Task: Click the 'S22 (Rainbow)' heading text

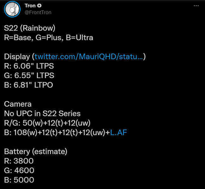Action: (x=30, y=28)
